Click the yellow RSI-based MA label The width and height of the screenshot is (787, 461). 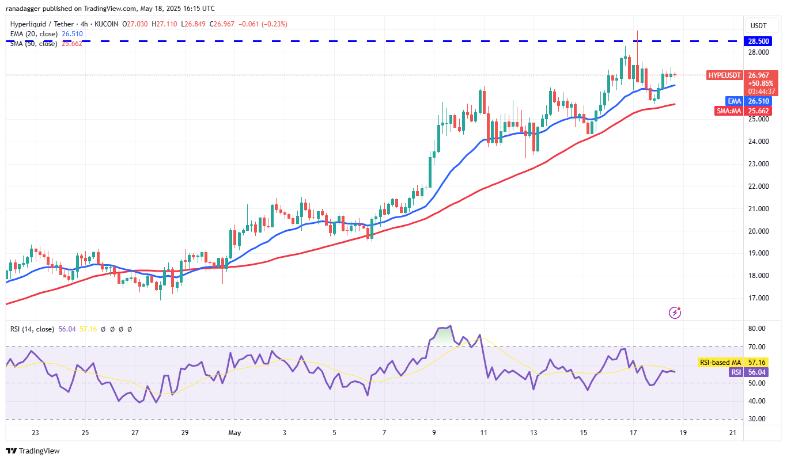point(720,363)
